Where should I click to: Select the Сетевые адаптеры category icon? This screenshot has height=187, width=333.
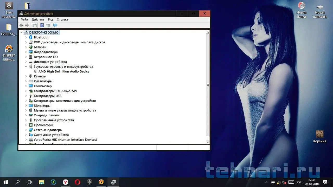coord(31,130)
